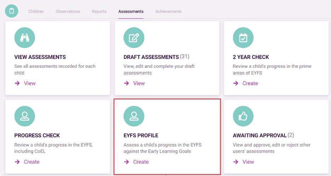The height and width of the screenshot is (176, 331).
Task: Open the Children tab
Action: 36,11
